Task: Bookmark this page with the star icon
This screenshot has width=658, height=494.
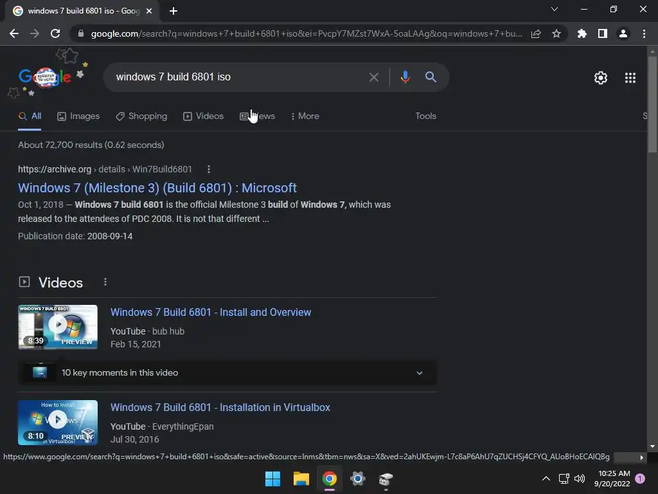Action: tap(556, 33)
